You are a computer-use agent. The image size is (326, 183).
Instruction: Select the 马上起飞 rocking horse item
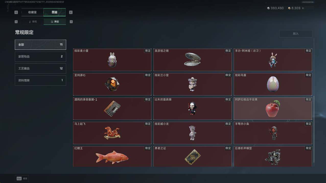[112, 133]
